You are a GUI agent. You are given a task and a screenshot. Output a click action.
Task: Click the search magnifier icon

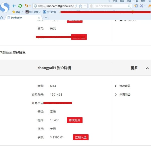tap(129, 6)
